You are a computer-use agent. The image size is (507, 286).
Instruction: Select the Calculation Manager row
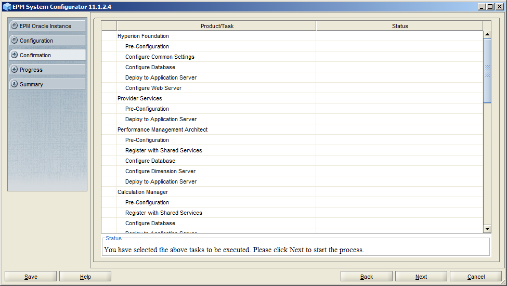tap(292, 192)
